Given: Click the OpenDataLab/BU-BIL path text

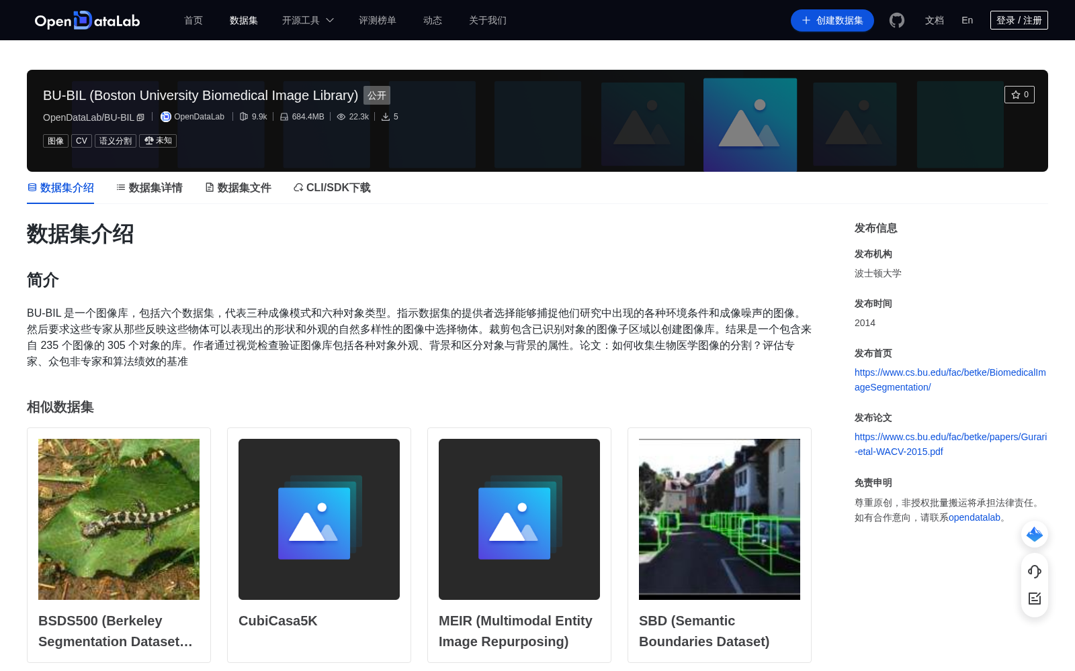Looking at the screenshot, I should (89, 117).
